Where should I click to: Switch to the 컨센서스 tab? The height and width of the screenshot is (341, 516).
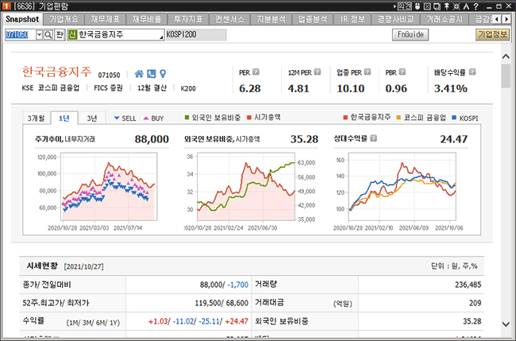(229, 19)
